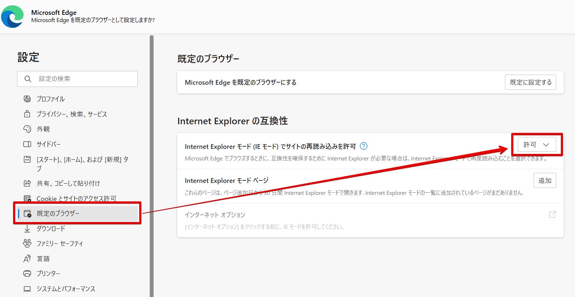Click the サイドバー sidebar icon
575x297 pixels.
pyautogui.click(x=27, y=144)
